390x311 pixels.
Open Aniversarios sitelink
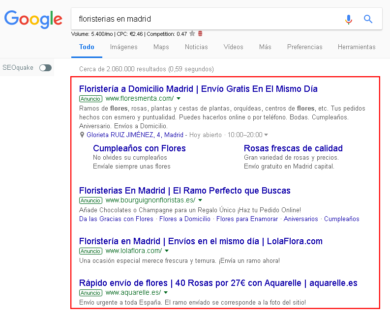coord(300,219)
